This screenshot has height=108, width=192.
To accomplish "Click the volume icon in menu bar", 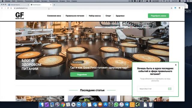I will point(169,1).
